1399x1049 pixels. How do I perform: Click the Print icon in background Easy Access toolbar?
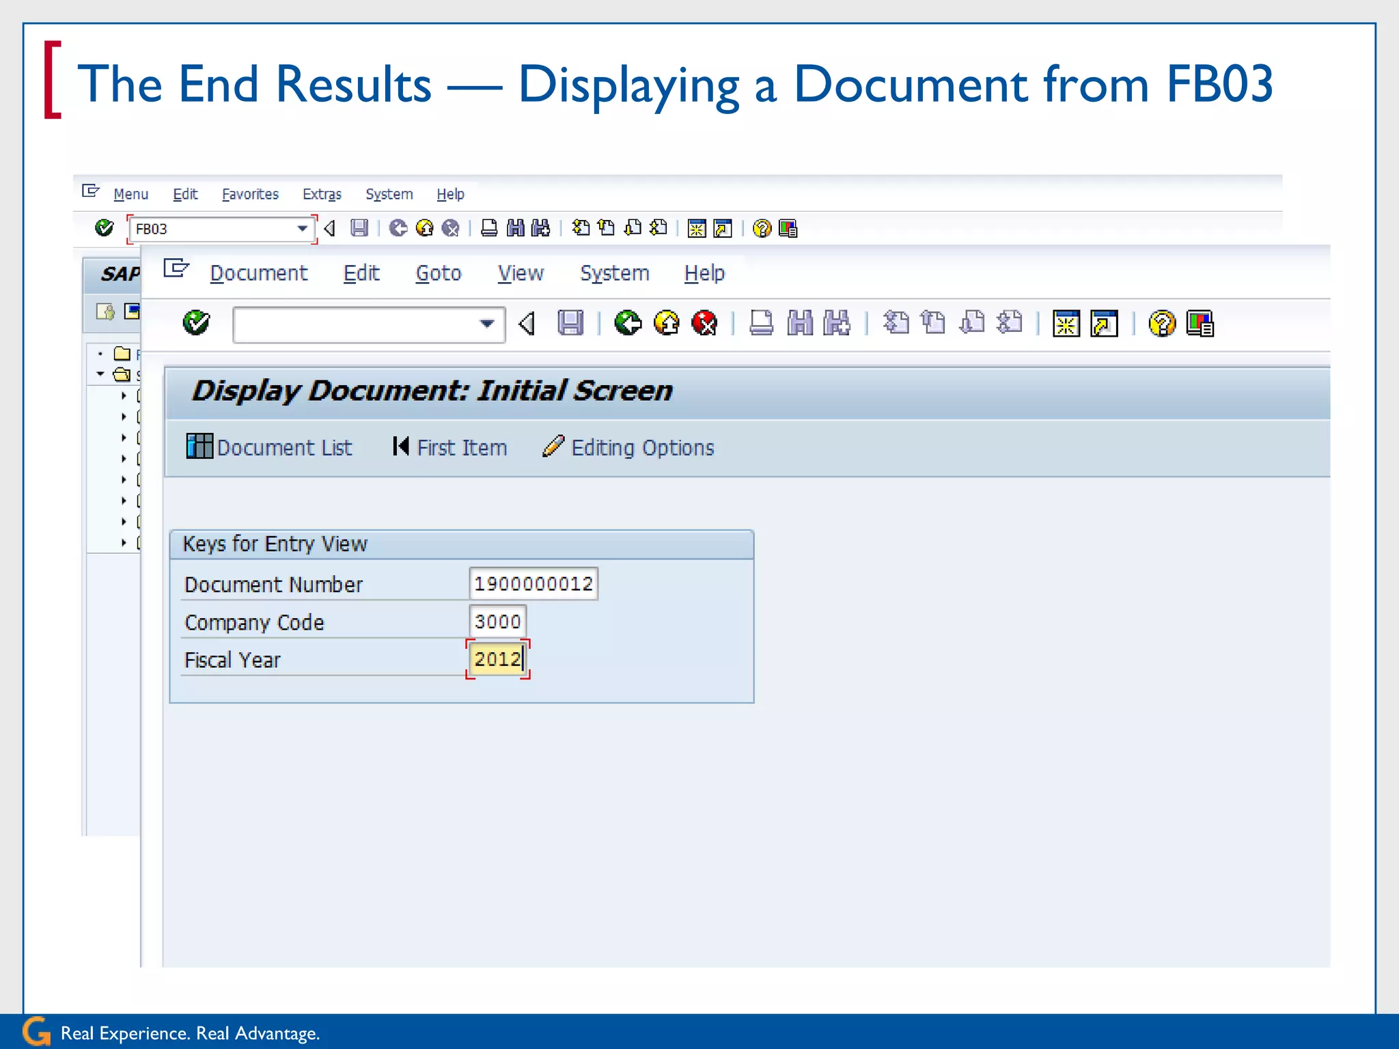489,228
